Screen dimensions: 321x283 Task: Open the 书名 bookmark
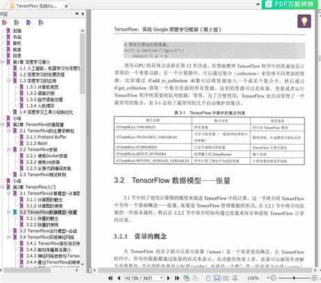click(x=17, y=37)
